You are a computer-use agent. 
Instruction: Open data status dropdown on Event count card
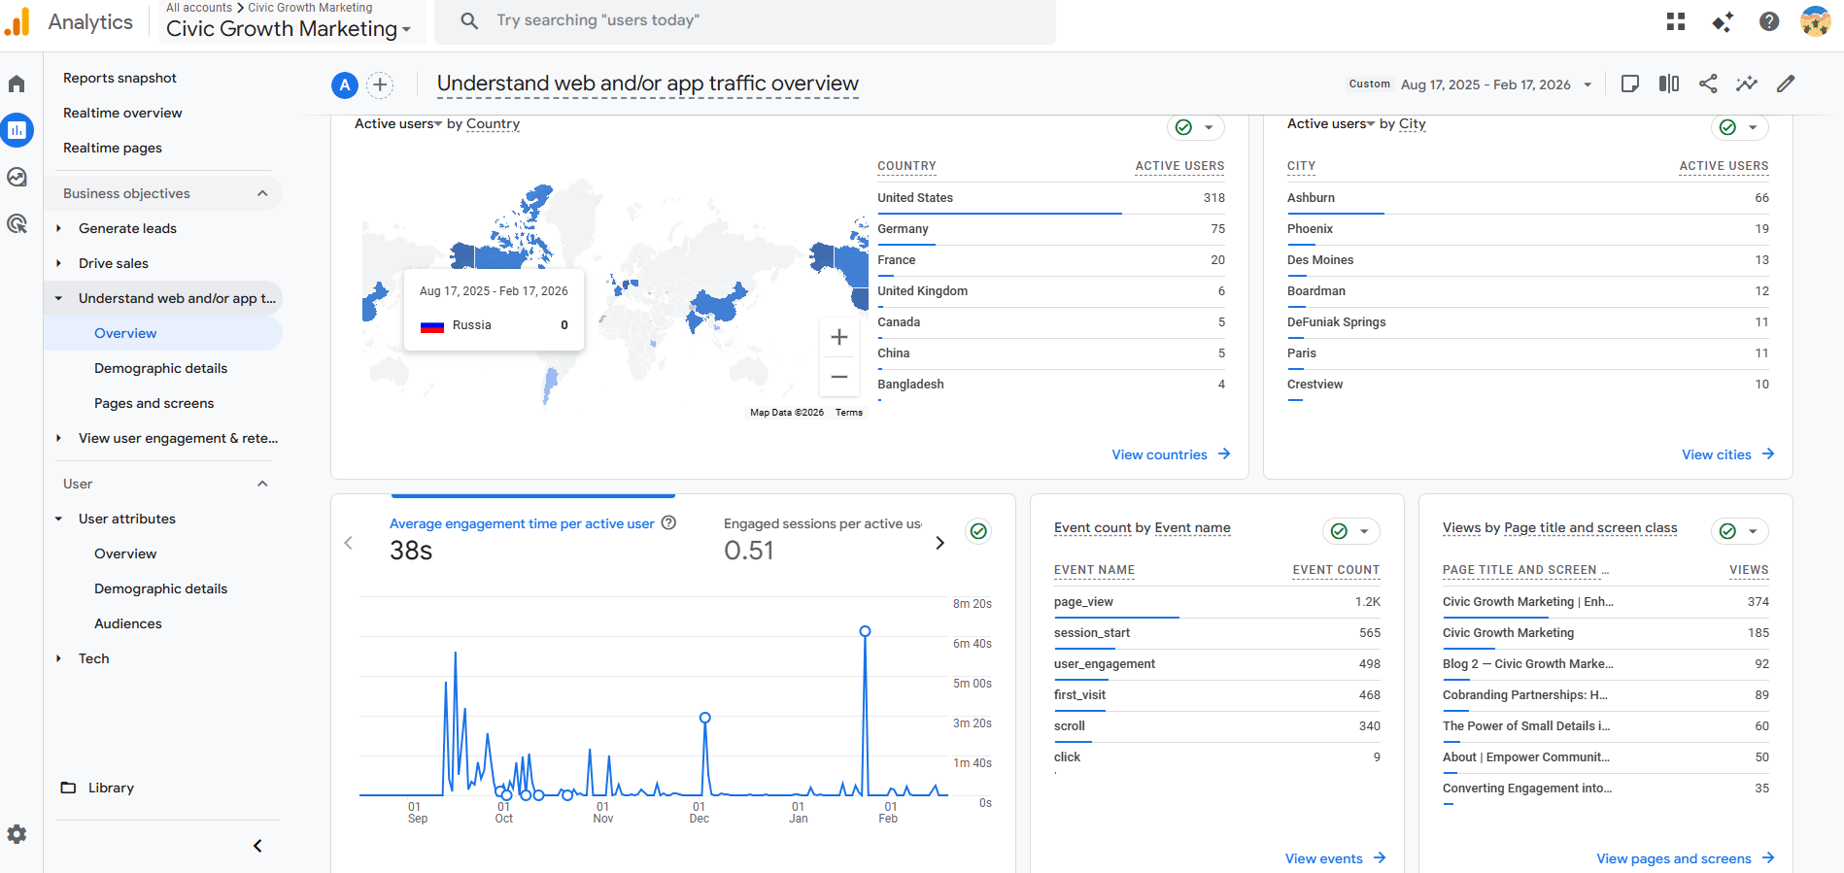click(1351, 531)
